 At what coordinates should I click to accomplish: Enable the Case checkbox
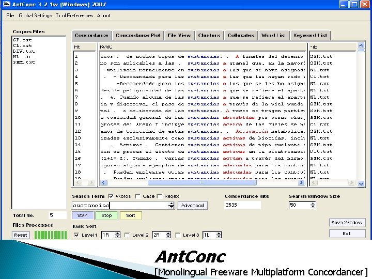coord(137,196)
